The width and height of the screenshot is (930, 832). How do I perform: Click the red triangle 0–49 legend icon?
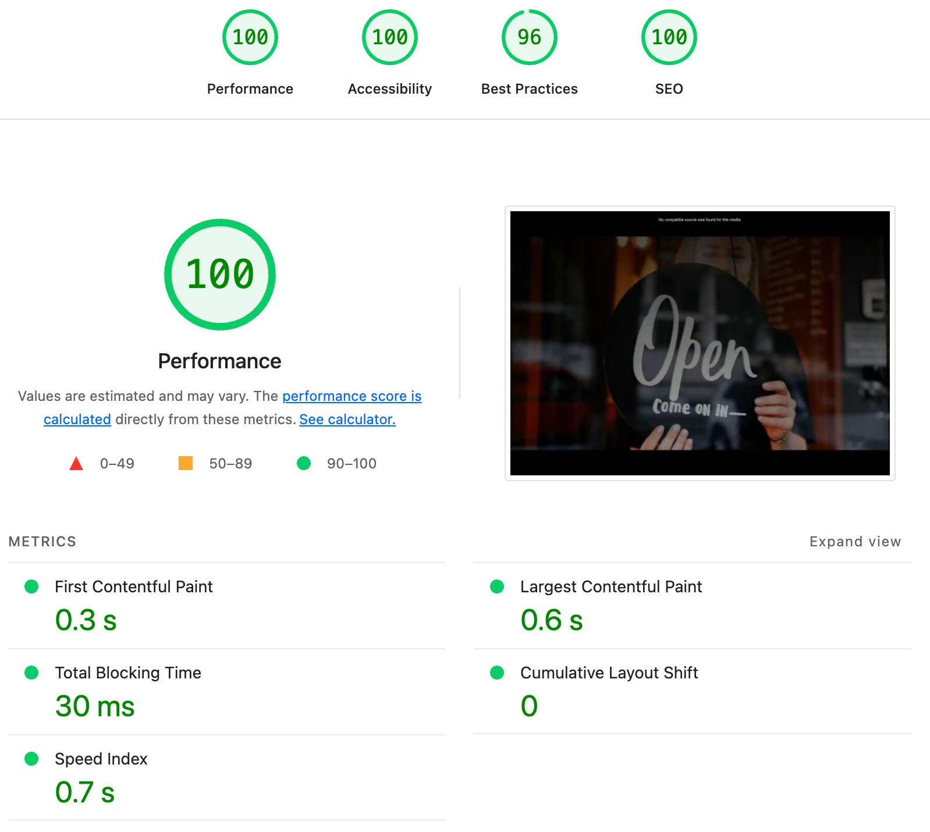[76, 464]
